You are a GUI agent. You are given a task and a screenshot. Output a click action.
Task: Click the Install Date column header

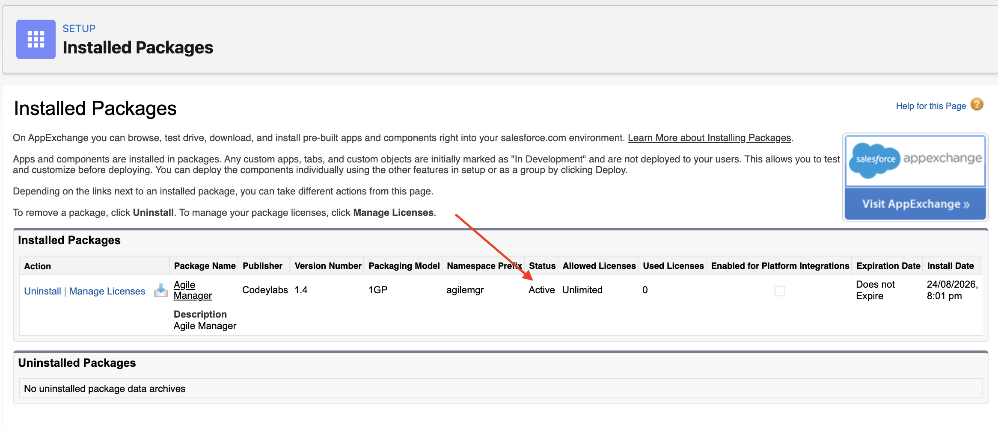pos(950,266)
